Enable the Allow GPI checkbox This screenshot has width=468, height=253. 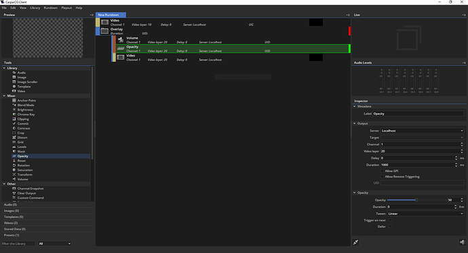(x=382, y=171)
